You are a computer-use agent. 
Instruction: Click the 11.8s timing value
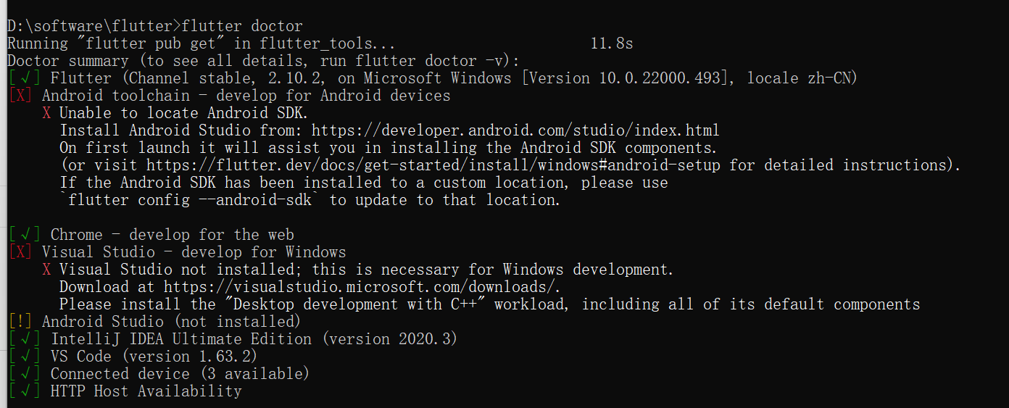pyautogui.click(x=612, y=43)
